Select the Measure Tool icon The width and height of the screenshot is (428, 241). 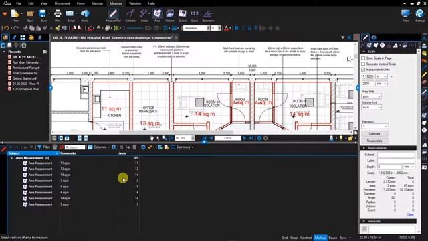pyautogui.click(x=113, y=15)
